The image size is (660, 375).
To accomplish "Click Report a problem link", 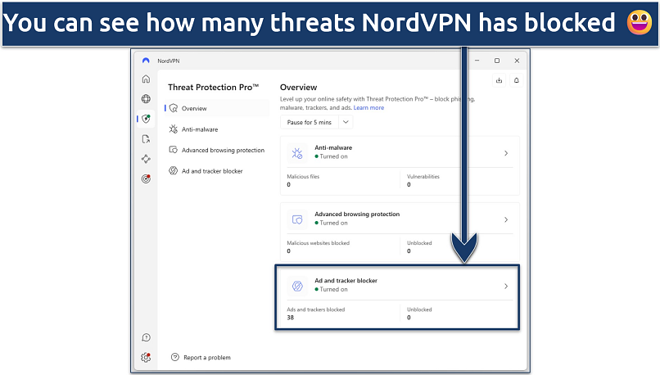I will (x=207, y=357).
